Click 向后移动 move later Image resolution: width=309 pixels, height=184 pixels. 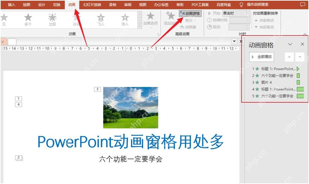(264, 27)
